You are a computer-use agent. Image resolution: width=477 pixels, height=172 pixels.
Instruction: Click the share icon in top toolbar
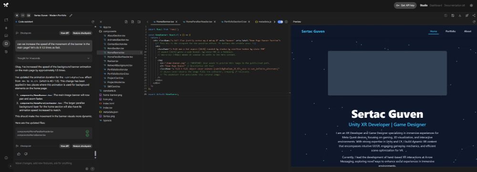click(474, 16)
